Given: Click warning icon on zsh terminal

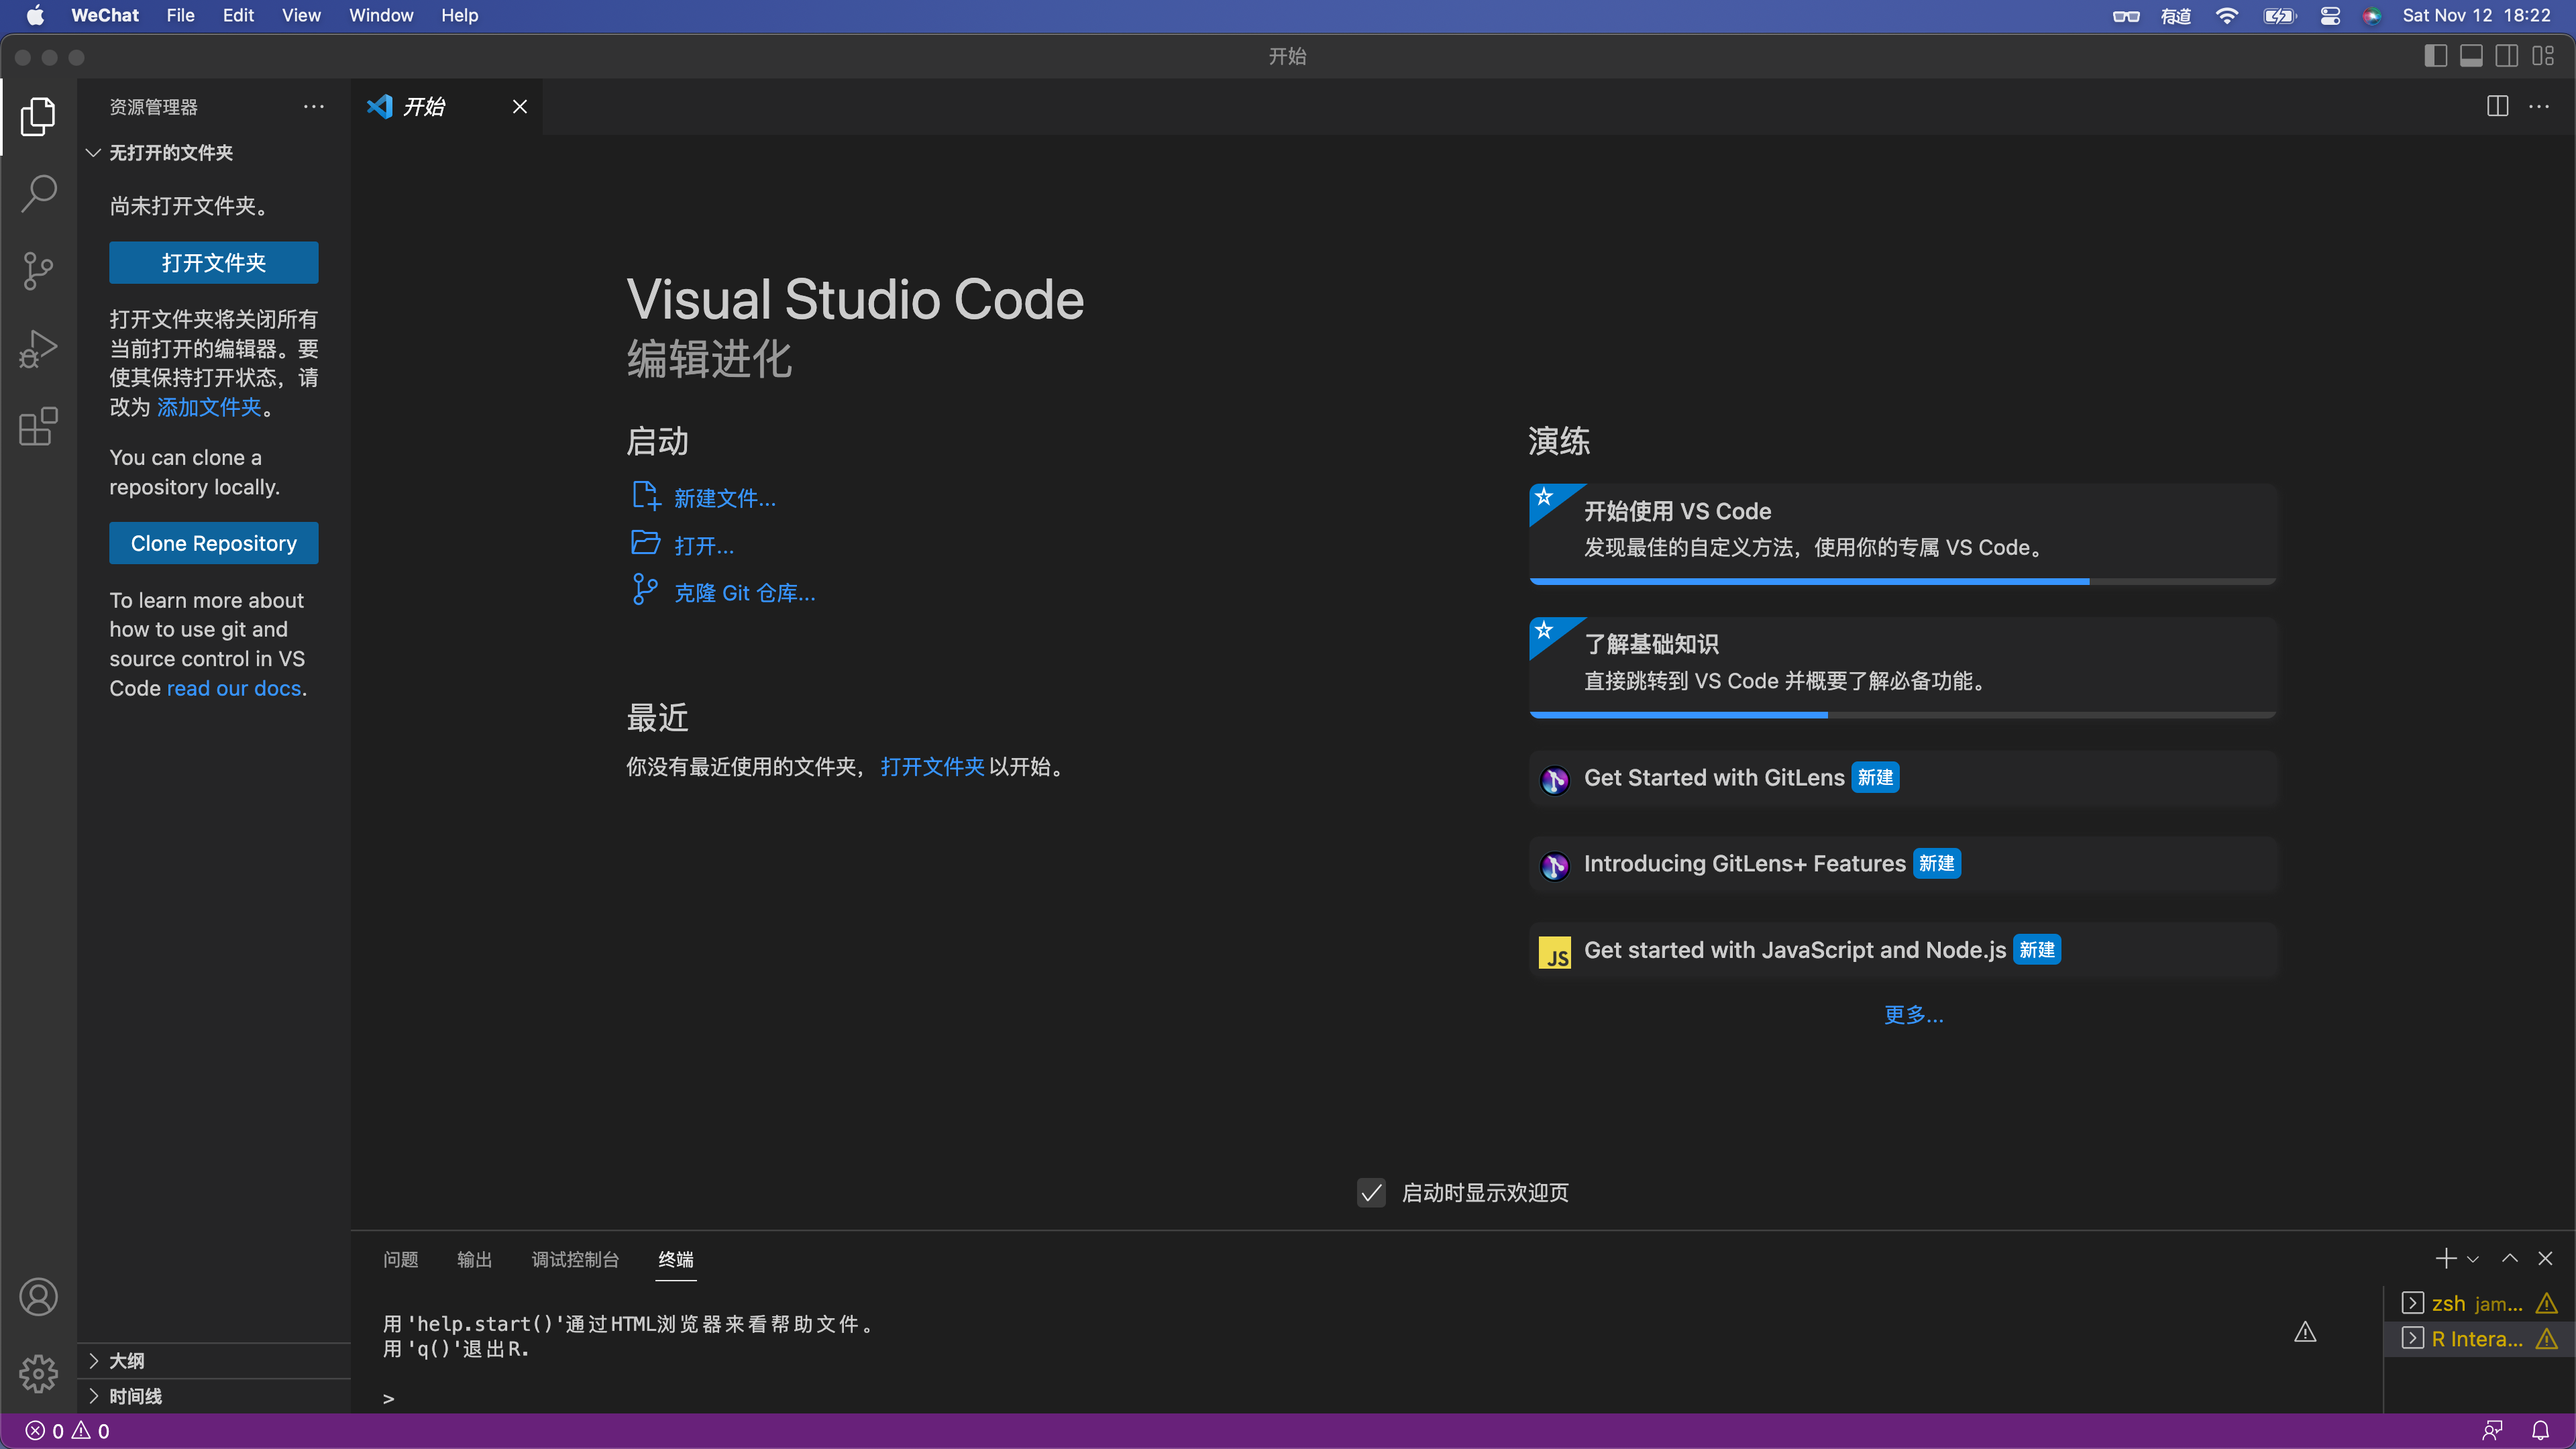Looking at the screenshot, I should pos(2547,1303).
